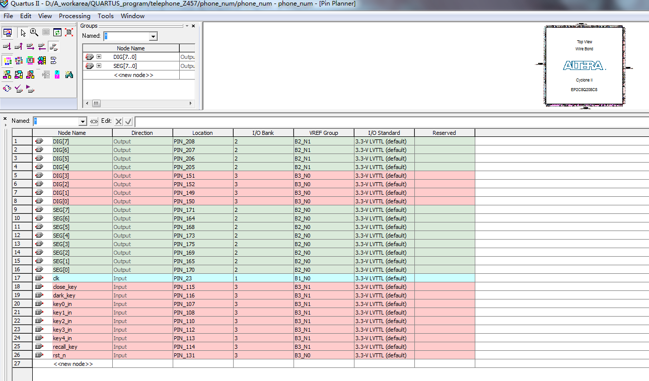The image size is (649, 381).
Task: Click <<new node>> in the Groups list
Action: (133, 75)
